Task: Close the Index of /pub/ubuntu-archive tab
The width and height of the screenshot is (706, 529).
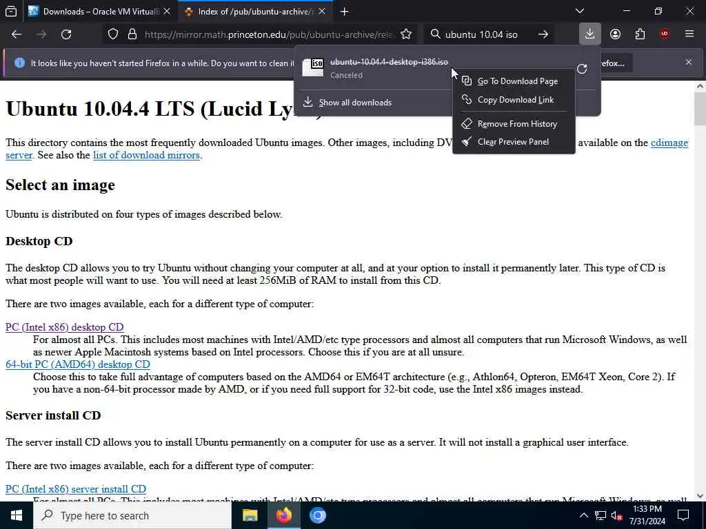Action: click(x=322, y=11)
